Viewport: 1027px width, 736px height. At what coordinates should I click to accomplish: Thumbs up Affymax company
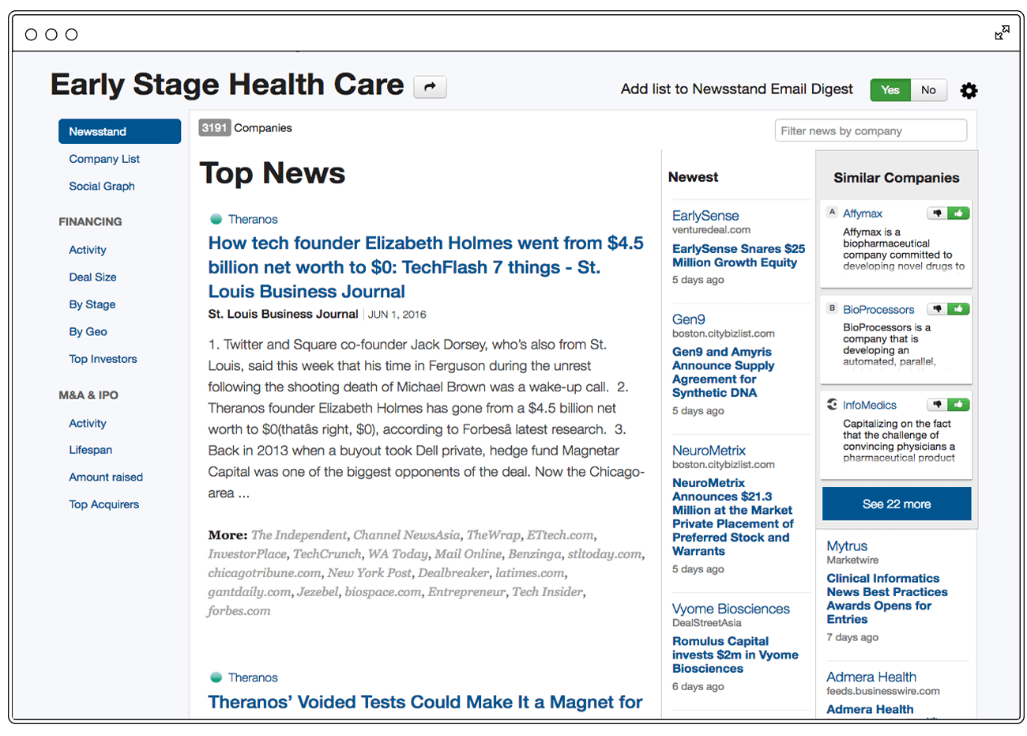pos(958,213)
